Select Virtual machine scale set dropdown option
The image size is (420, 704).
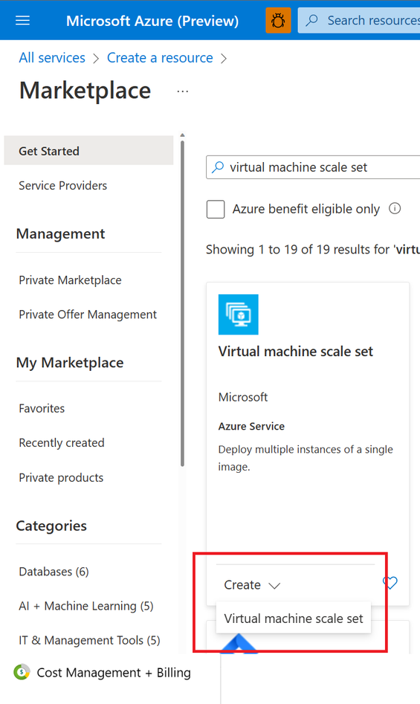point(294,619)
